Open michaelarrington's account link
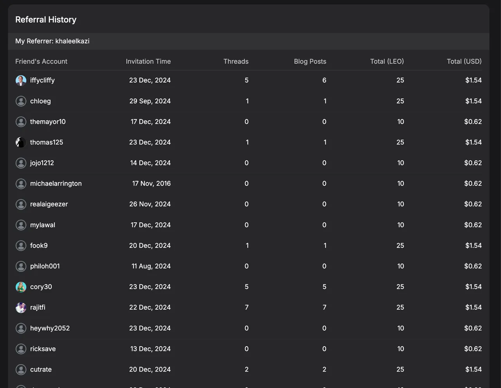The image size is (501, 388). (56, 184)
